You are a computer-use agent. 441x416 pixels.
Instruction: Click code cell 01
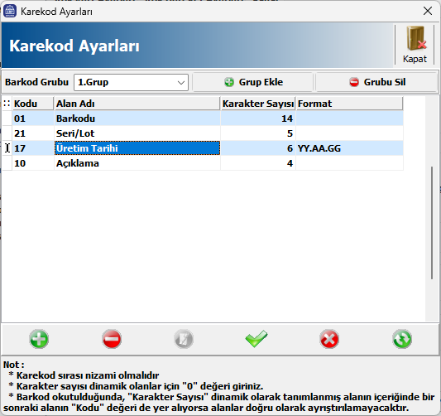pyautogui.click(x=33, y=119)
